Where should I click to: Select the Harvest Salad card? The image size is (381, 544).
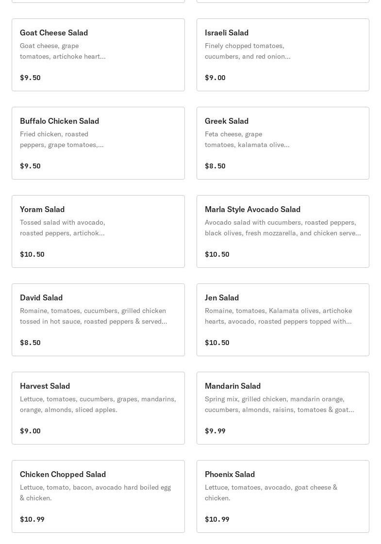pyautogui.click(x=98, y=408)
